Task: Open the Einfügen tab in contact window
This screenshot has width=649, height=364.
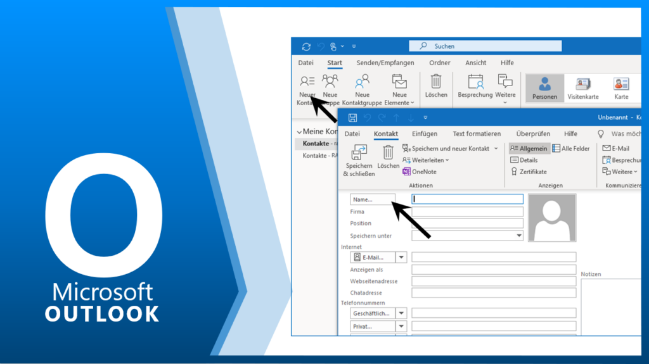Action: point(424,134)
